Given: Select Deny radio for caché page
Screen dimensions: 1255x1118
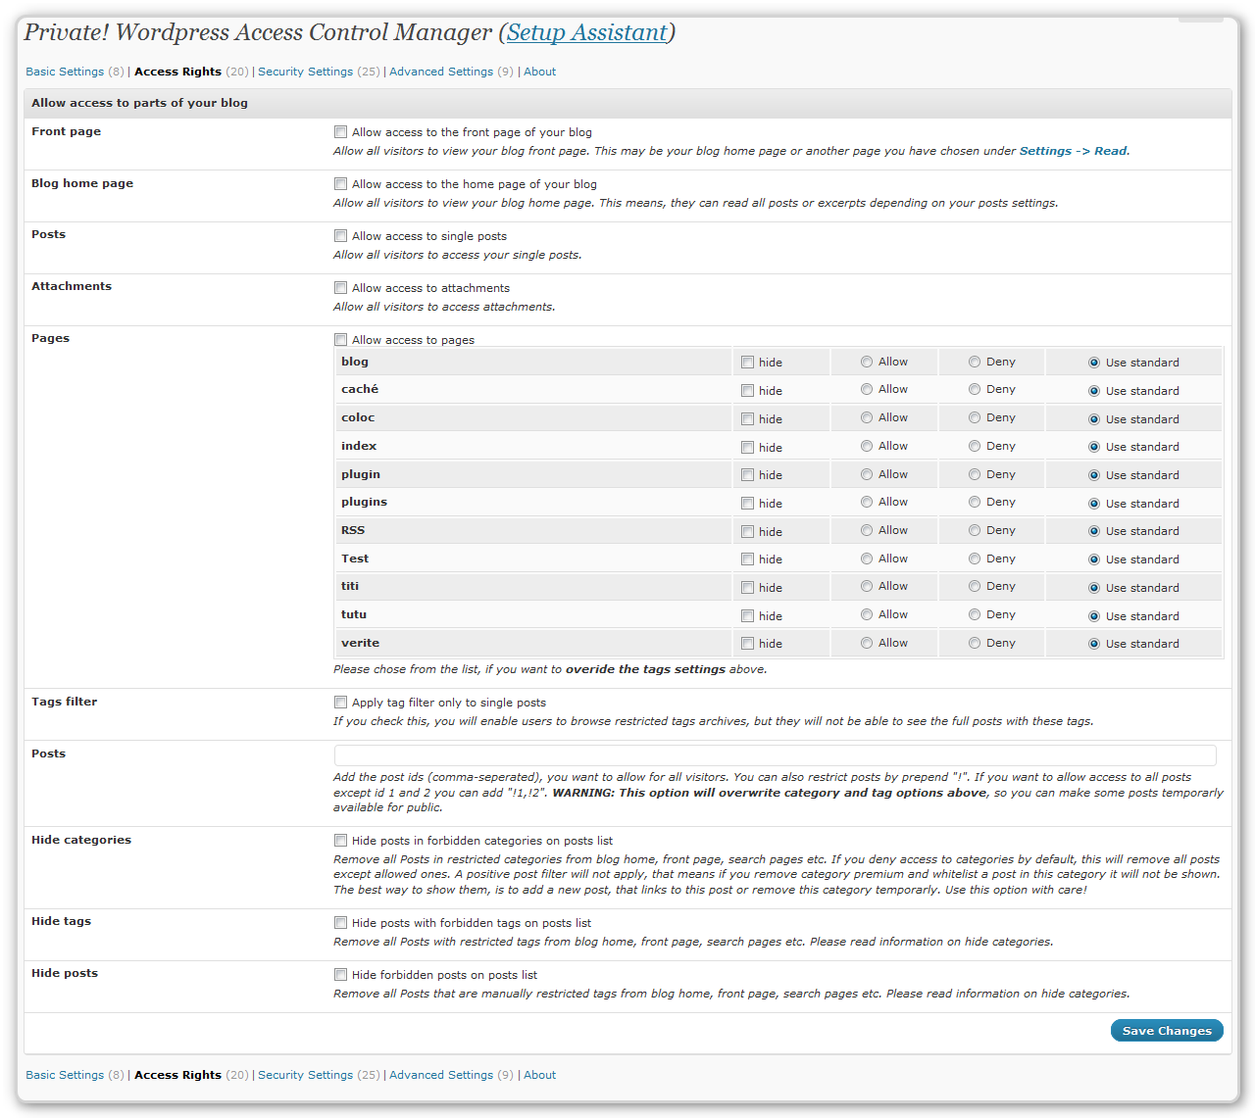Looking at the screenshot, I should click(x=975, y=389).
